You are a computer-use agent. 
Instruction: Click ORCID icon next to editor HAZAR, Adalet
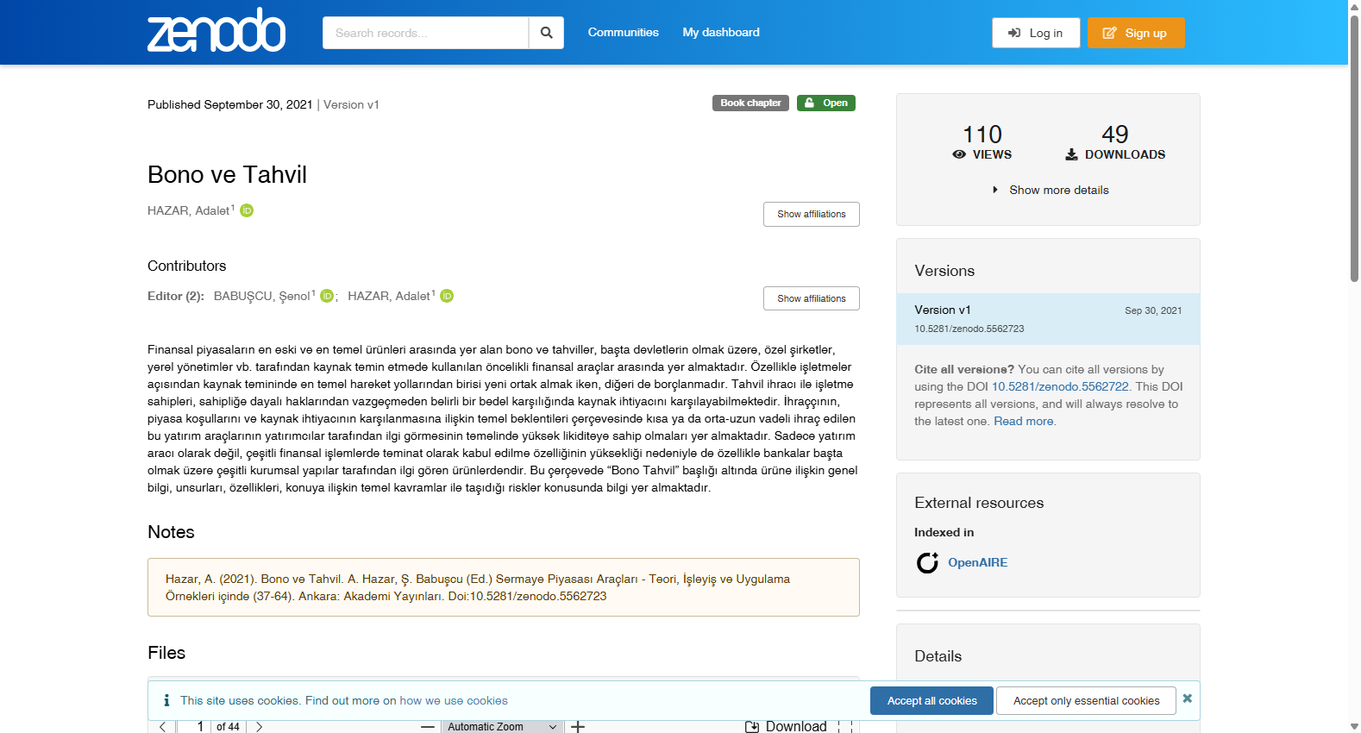click(x=447, y=296)
